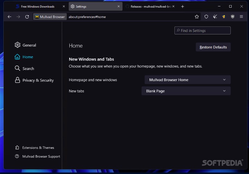The width and height of the screenshot is (249, 174).
Task: Open a new tab with the plus button
Action: click(x=182, y=6)
